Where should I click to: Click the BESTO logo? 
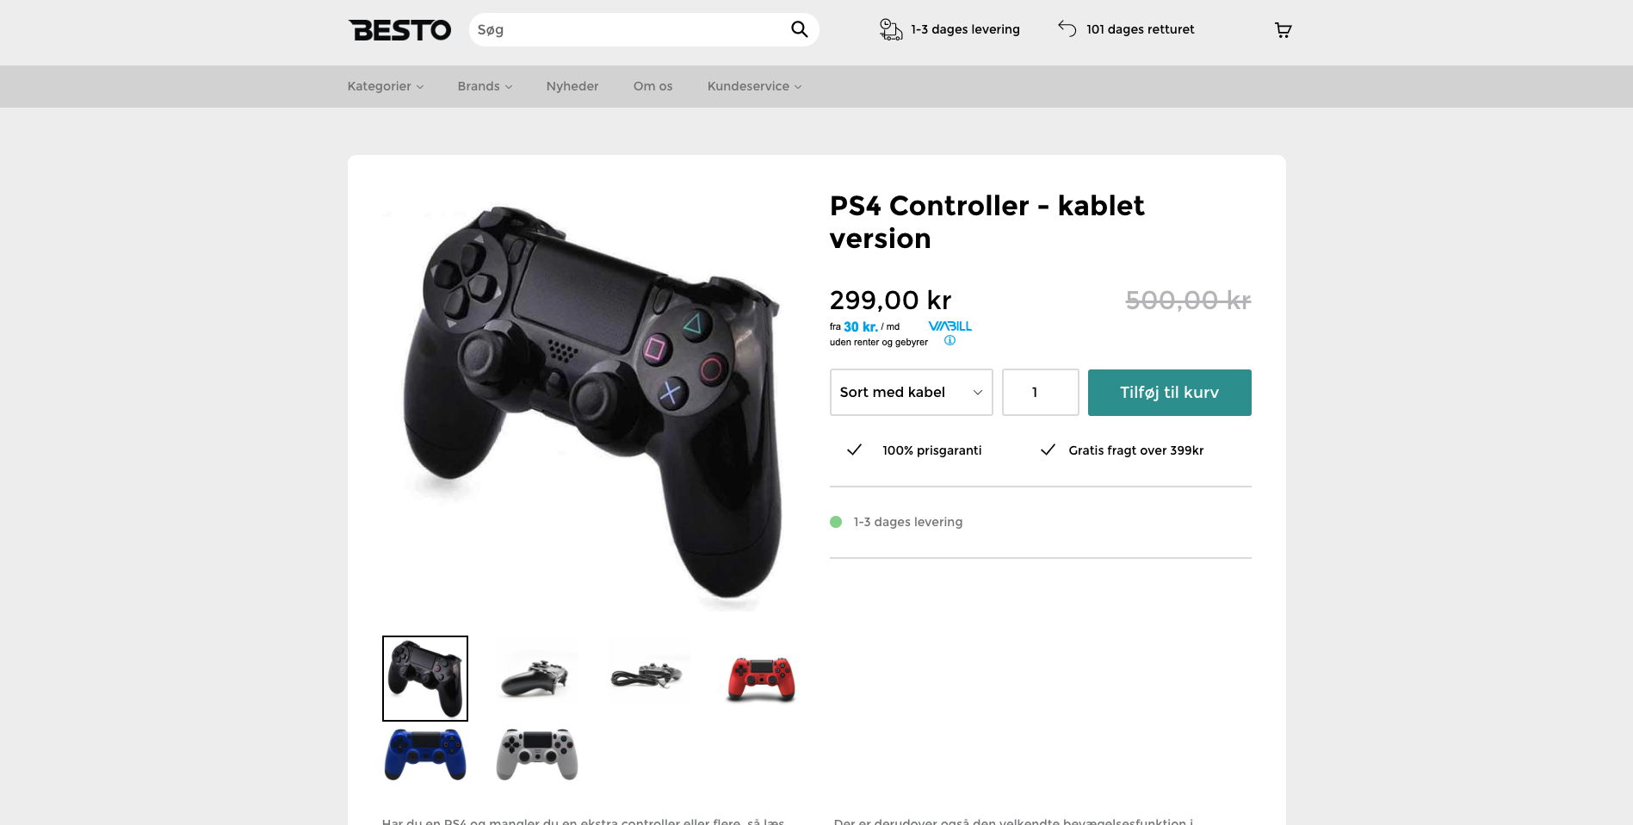(x=399, y=30)
